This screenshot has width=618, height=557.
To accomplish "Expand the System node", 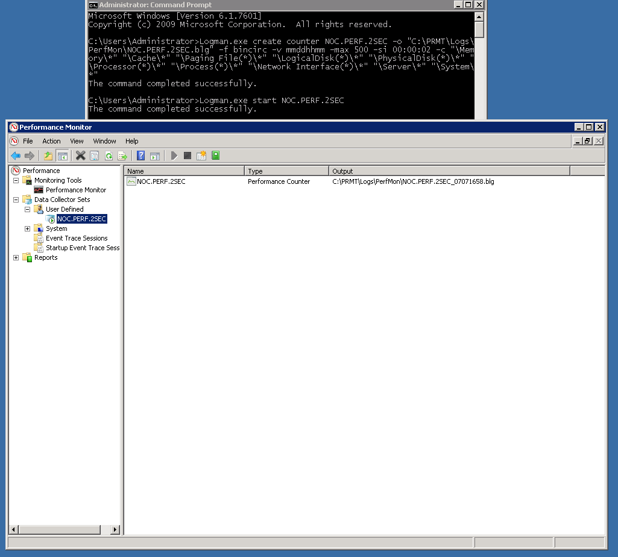I will [28, 228].
